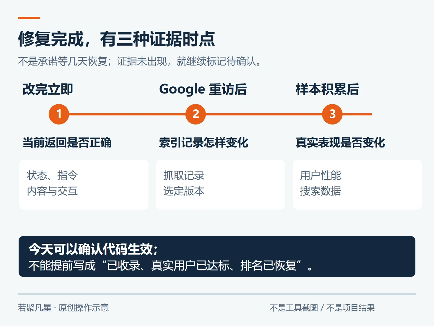The height and width of the screenshot is (326, 434).
Task: Click the "选定版本" line in the second card
Action: pos(184,191)
